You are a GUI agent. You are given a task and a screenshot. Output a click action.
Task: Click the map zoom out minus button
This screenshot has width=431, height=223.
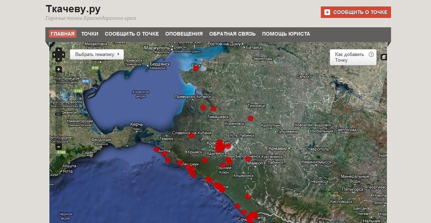pos(59,147)
